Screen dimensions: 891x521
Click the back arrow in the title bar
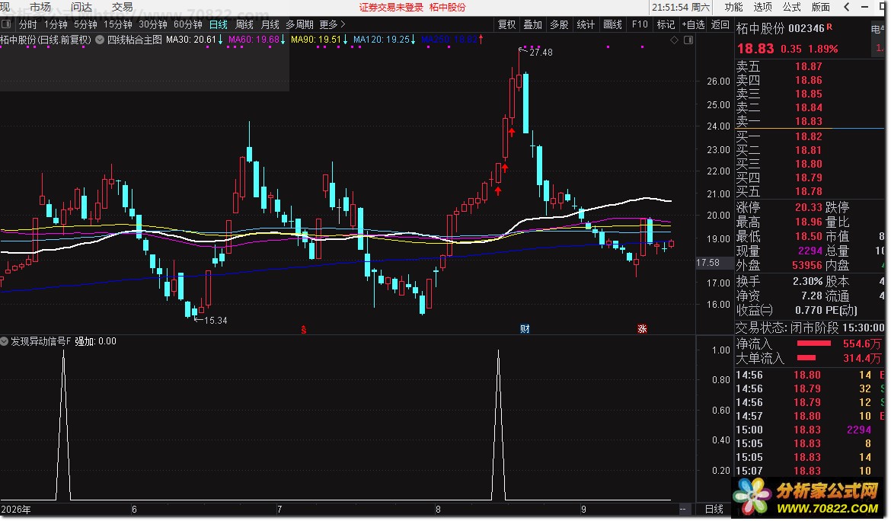[x=847, y=7]
